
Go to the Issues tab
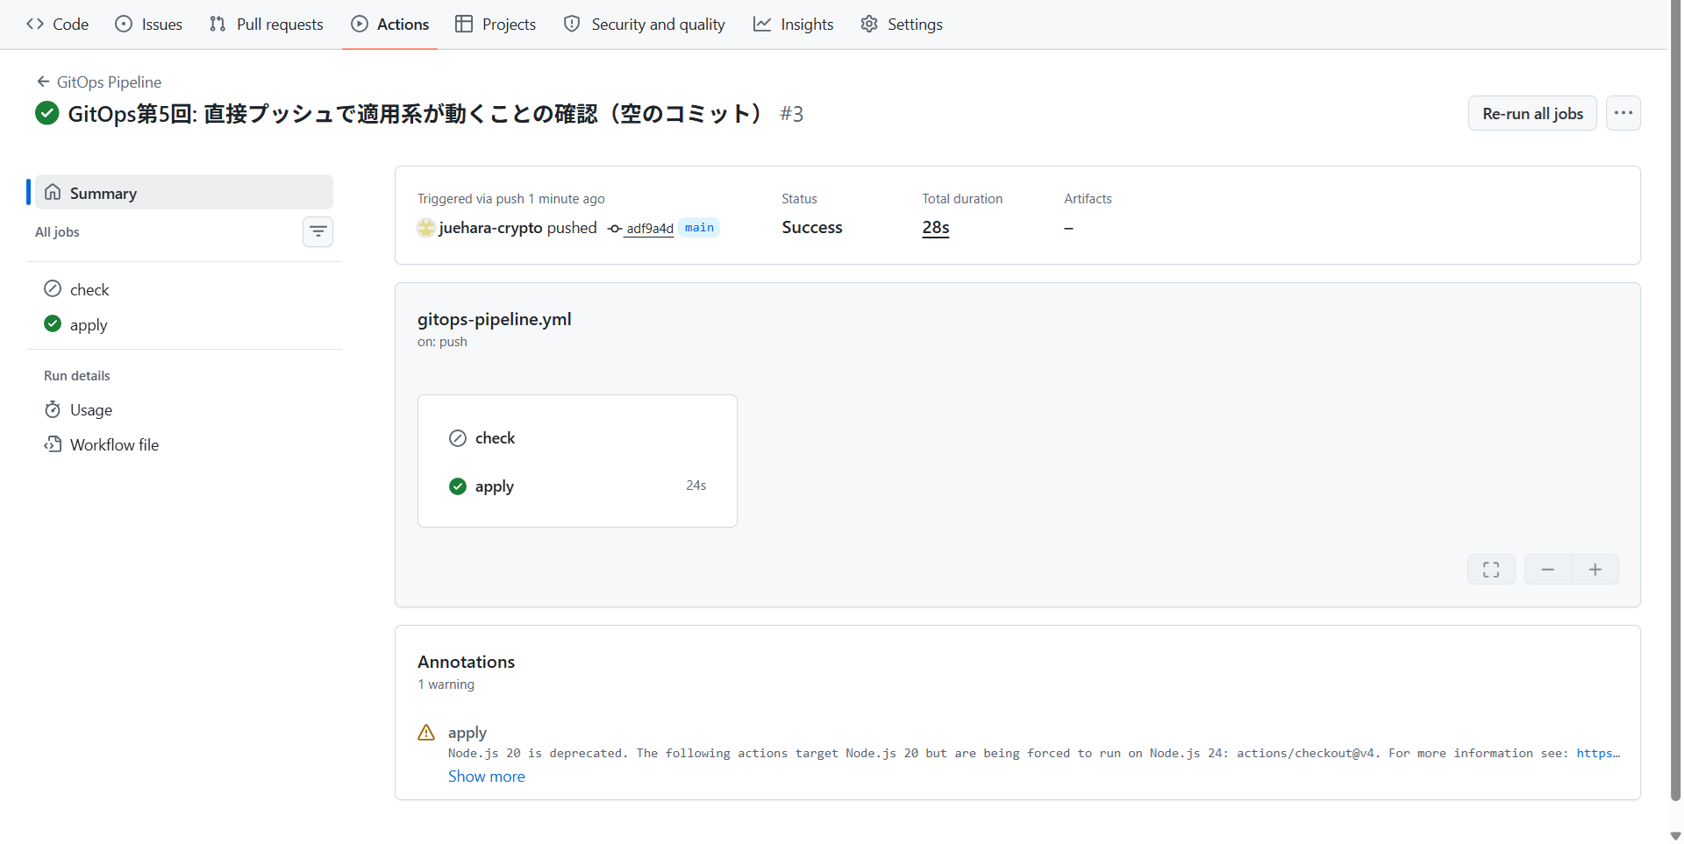click(149, 25)
